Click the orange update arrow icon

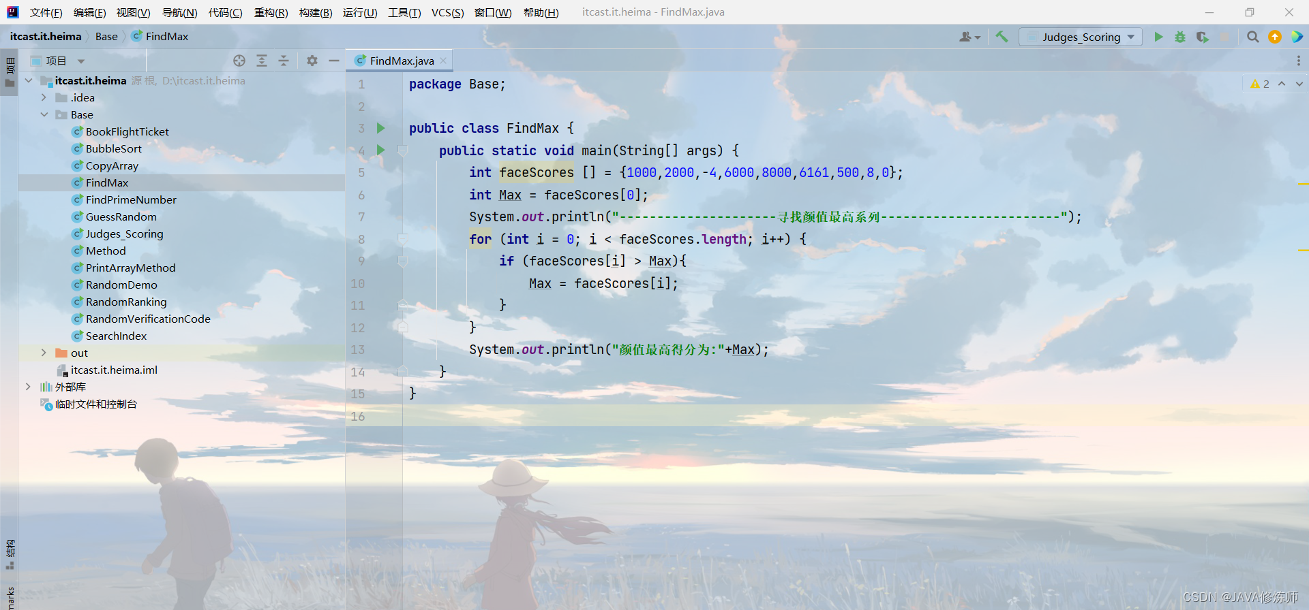pos(1275,37)
